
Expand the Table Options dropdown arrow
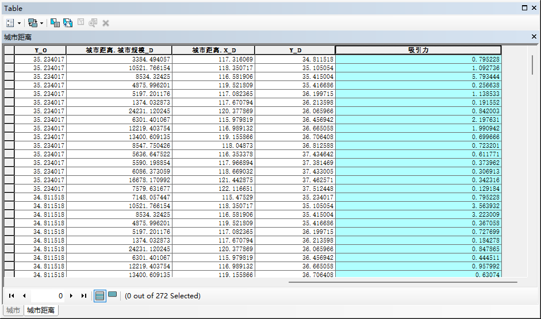tap(19, 23)
